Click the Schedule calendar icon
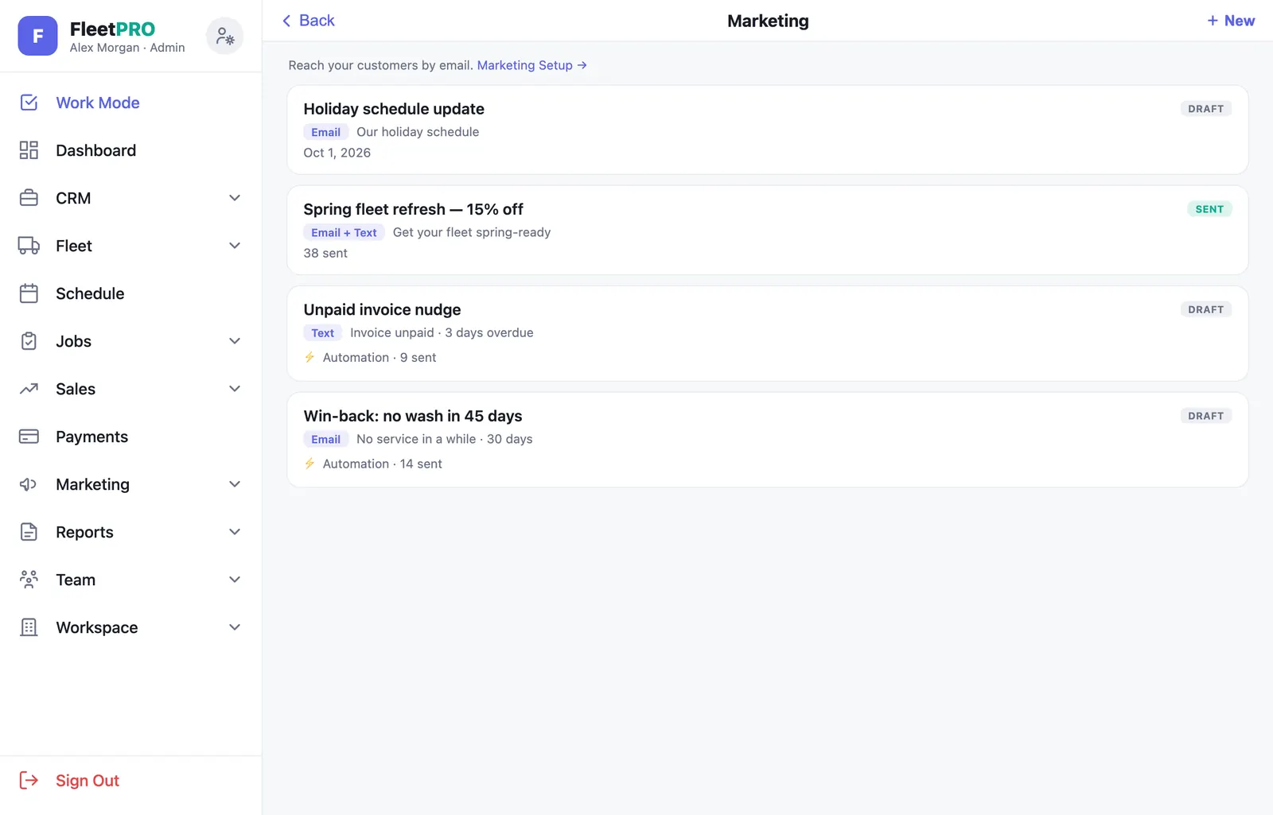Viewport: 1273px width, 815px height. [29, 293]
